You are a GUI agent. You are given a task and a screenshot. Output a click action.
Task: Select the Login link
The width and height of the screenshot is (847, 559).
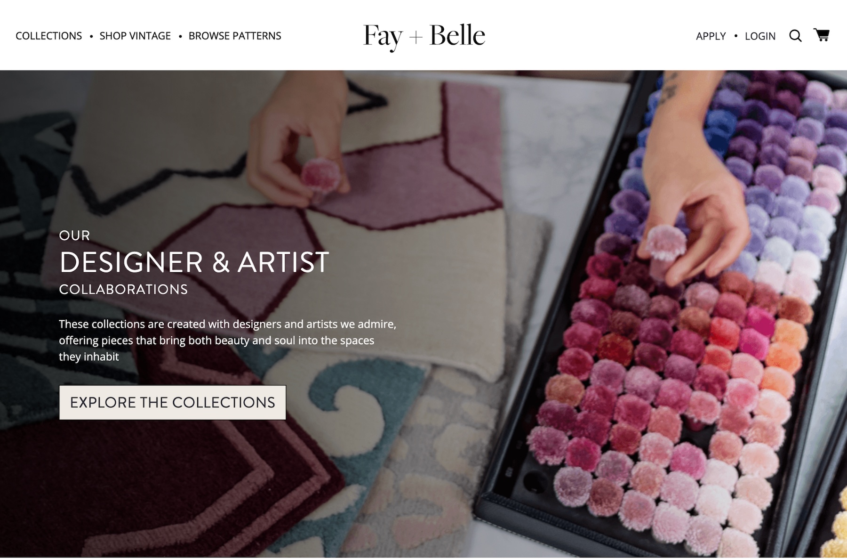coord(760,36)
